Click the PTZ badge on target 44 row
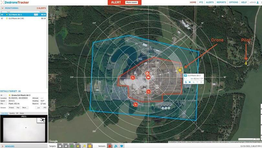Viewport: 262px width, 148px height. click(36, 15)
